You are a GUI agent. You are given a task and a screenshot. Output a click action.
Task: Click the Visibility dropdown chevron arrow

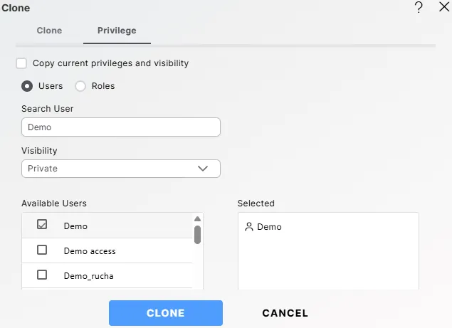(203, 169)
